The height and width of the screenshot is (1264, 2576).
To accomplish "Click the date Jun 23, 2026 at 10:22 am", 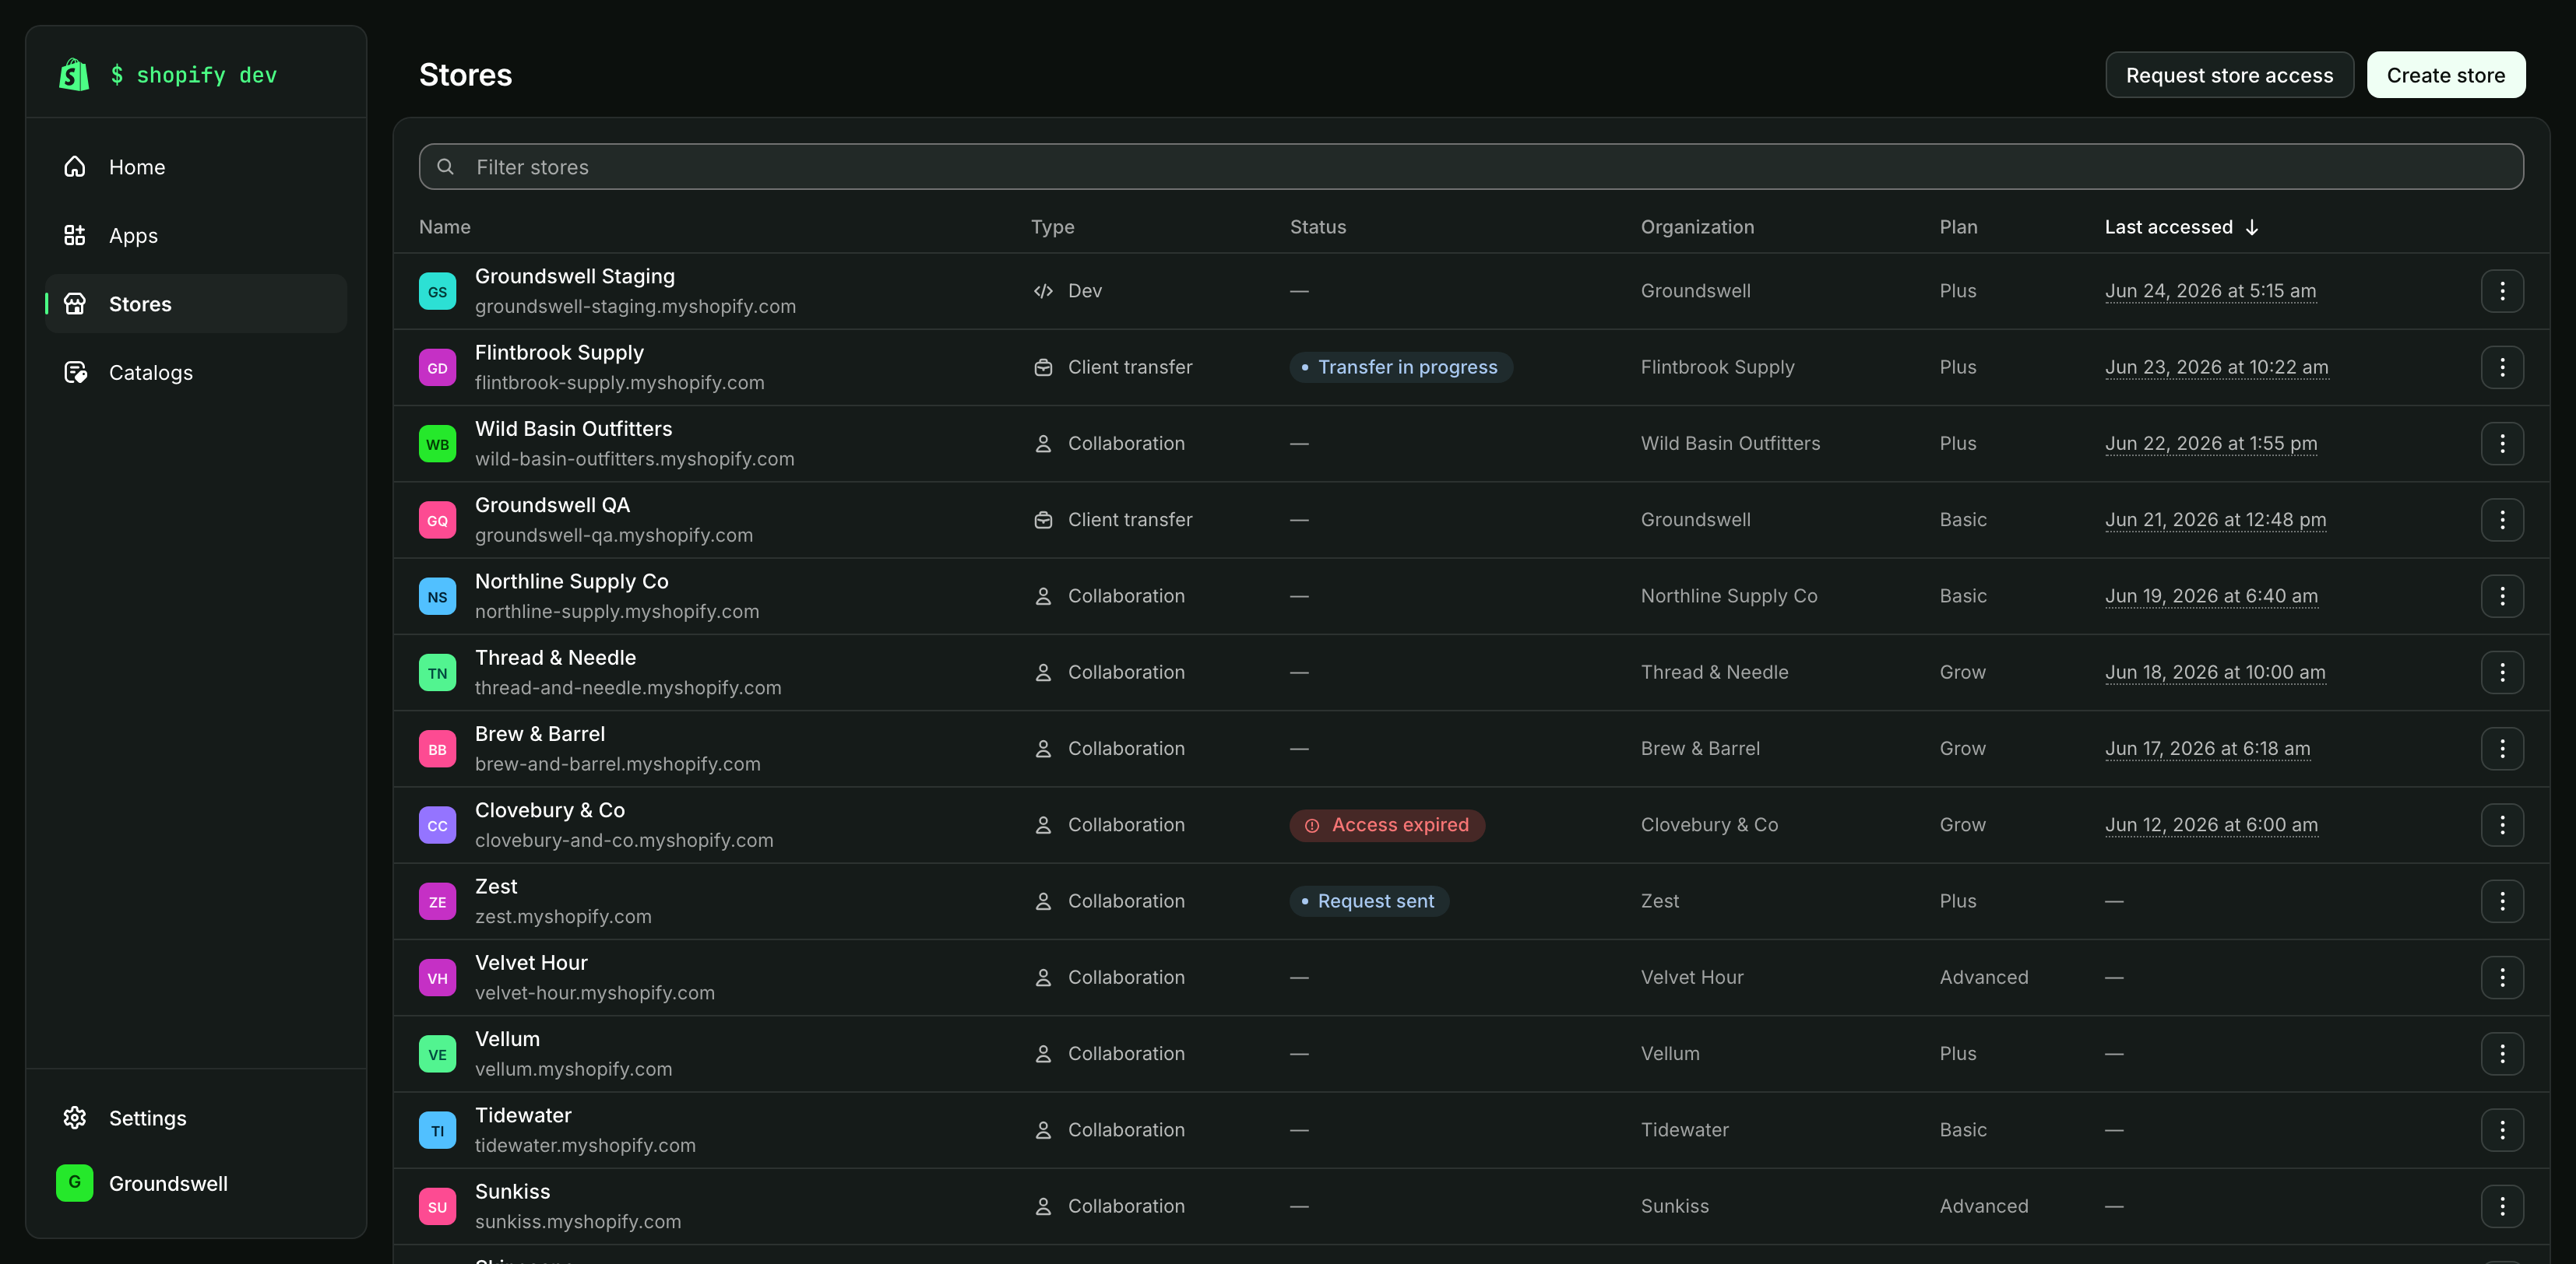I will tap(2216, 367).
